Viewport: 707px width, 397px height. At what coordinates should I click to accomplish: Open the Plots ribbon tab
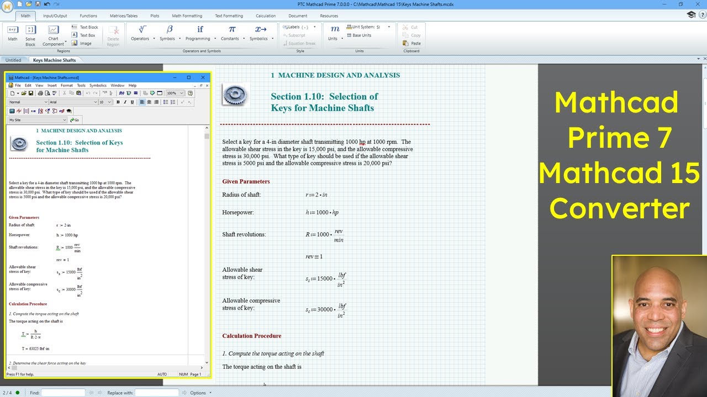point(155,16)
